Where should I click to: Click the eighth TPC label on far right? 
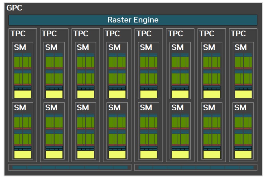pos(238,34)
